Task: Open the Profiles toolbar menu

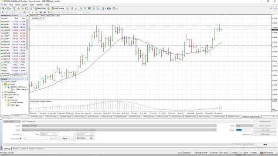Action: (x=8, y=8)
